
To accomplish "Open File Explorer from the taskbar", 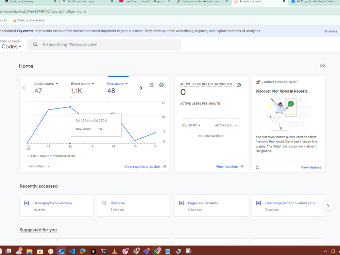I will pos(29,251).
